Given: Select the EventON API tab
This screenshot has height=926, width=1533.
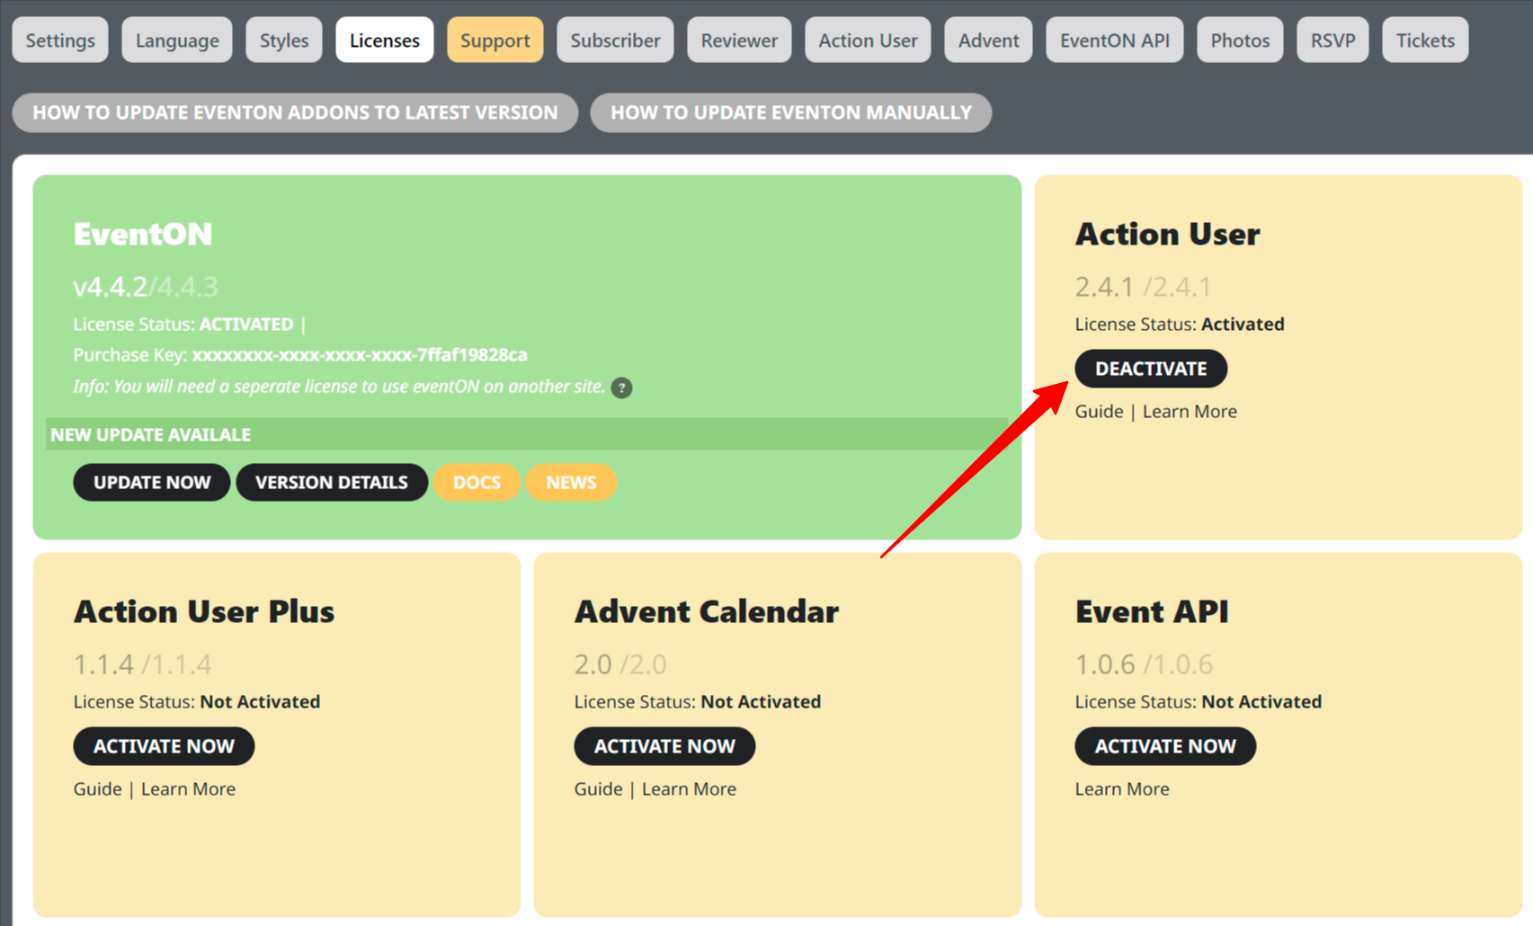Looking at the screenshot, I should 1115,40.
